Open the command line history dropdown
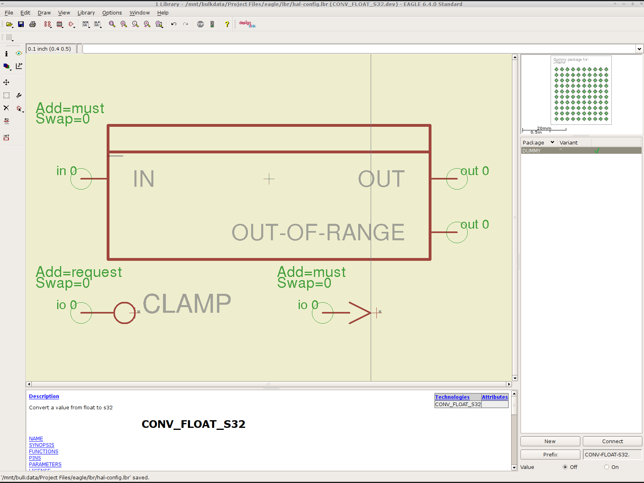This screenshot has height=483, width=644. pyautogui.click(x=639, y=49)
